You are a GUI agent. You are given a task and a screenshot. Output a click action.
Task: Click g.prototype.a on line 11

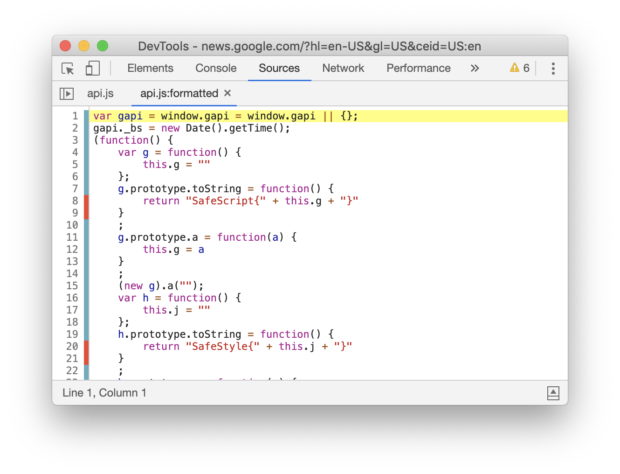point(158,237)
